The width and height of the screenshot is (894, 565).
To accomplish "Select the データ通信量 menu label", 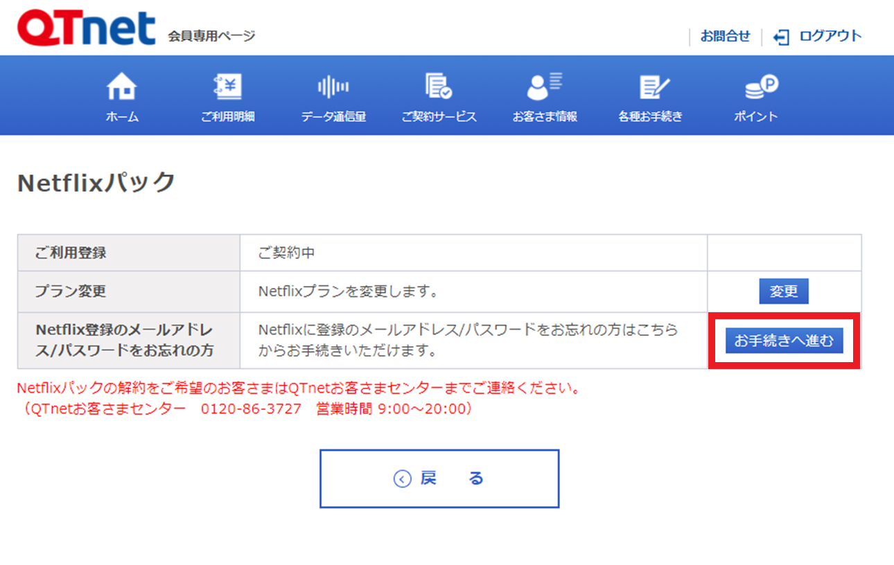I will pos(333,117).
